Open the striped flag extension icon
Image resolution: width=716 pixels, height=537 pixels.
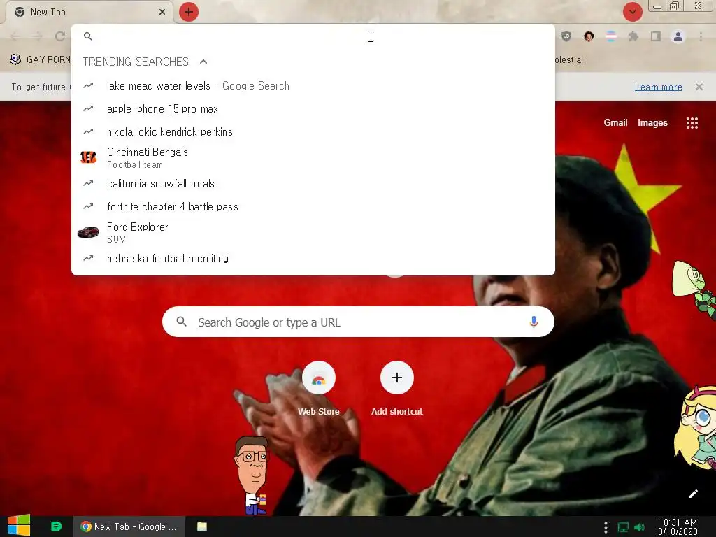point(611,36)
